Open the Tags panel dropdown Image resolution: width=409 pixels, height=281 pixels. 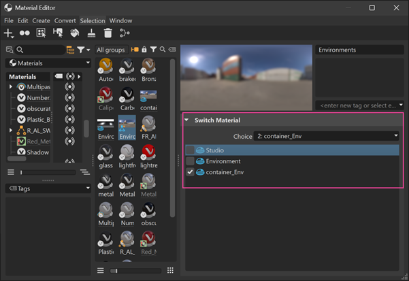(x=48, y=188)
